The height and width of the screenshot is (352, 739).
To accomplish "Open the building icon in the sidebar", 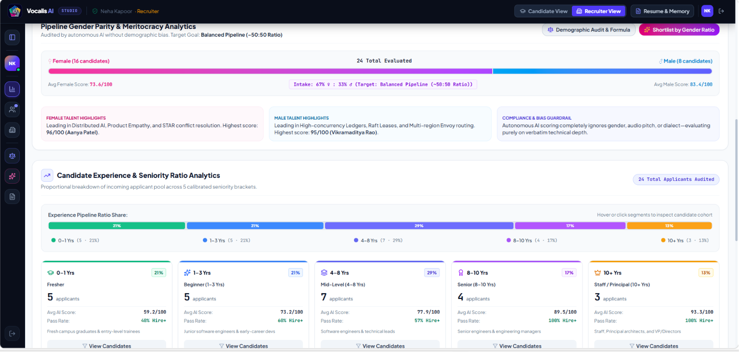I will click(12, 130).
